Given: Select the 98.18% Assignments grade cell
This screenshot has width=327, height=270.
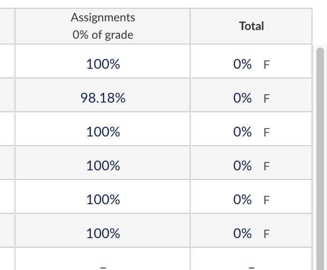Looking at the screenshot, I should pos(103,98).
